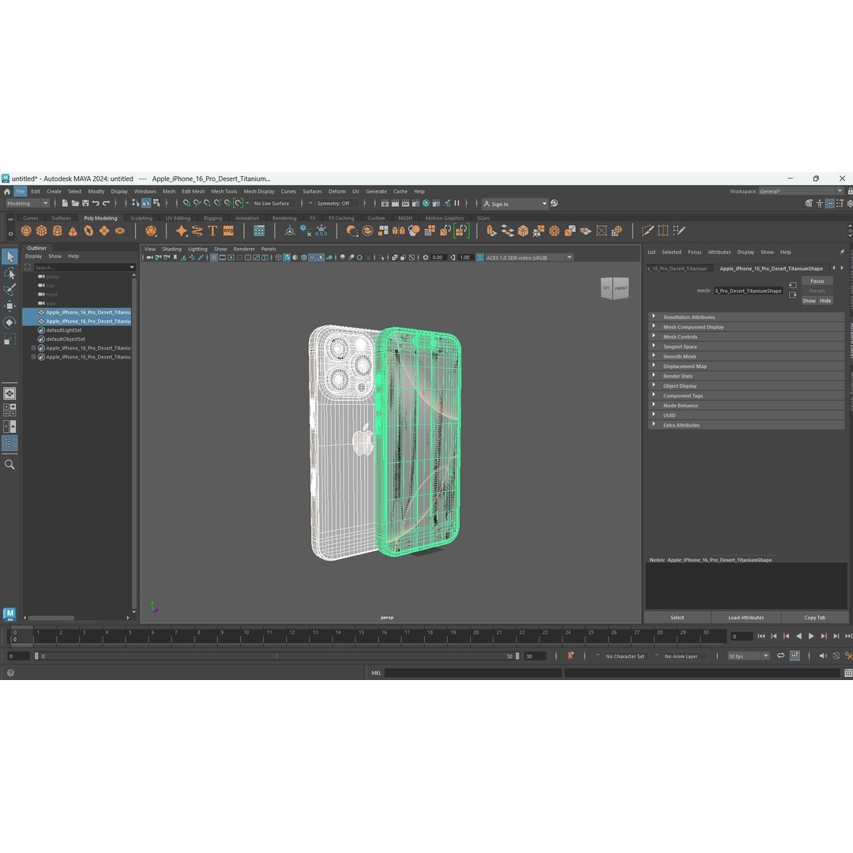Select the Paint Selection tool in toolbox

(9, 289)
